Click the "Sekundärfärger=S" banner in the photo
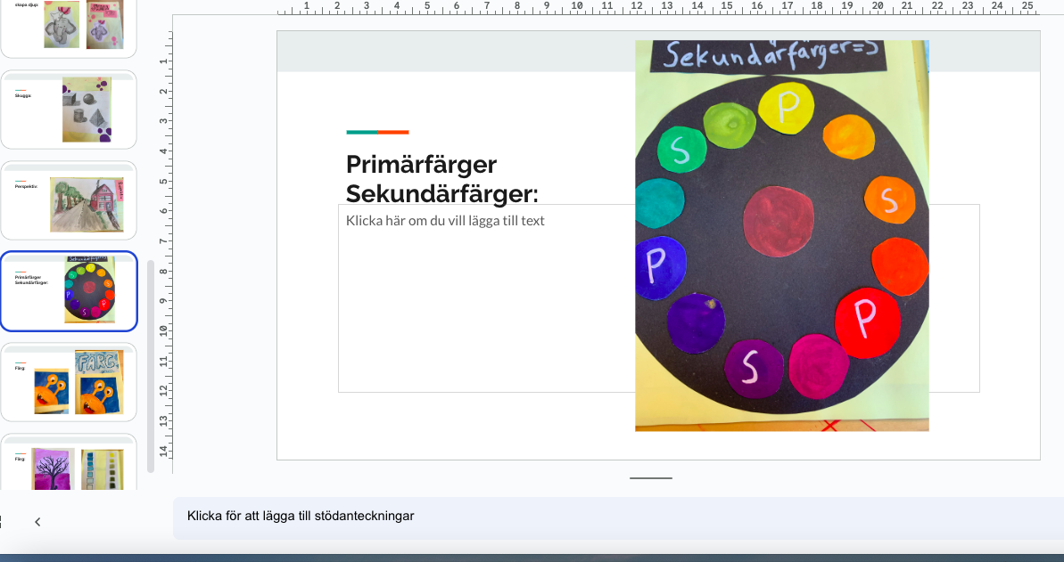Image resolution: width=1064 pixels, height=562 pixels. [x=767, y=55]
